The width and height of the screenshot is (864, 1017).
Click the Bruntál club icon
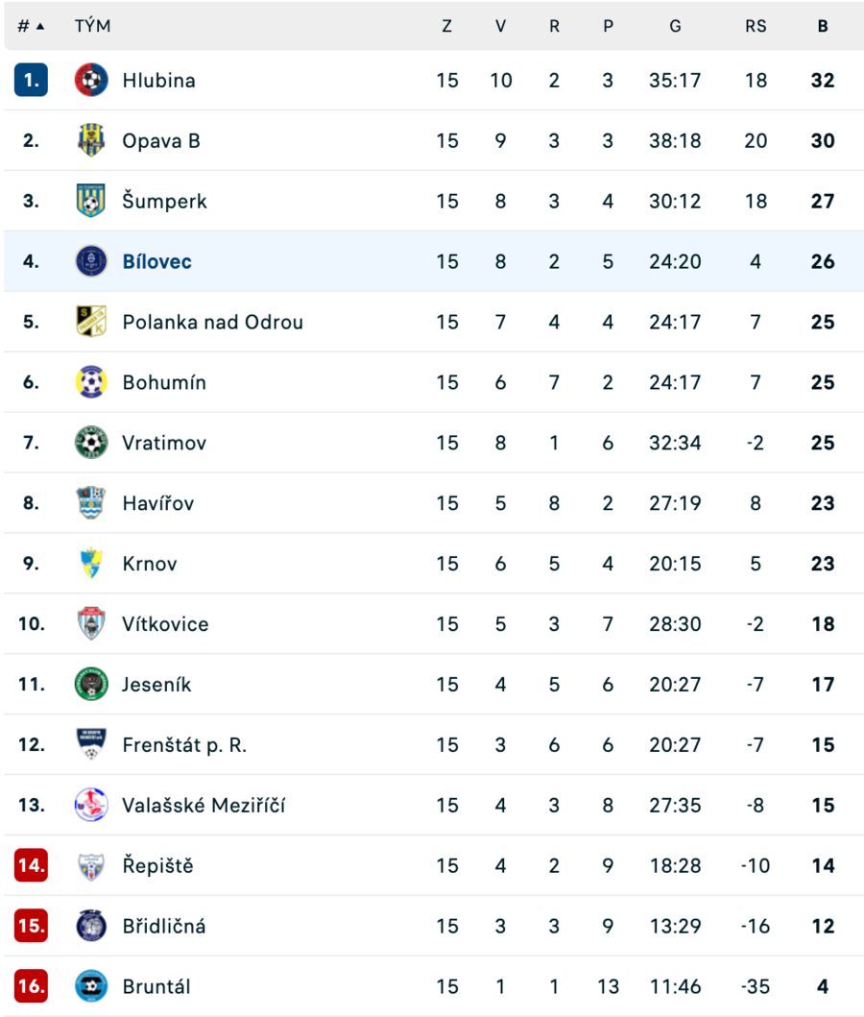click(x=91, y=986)
